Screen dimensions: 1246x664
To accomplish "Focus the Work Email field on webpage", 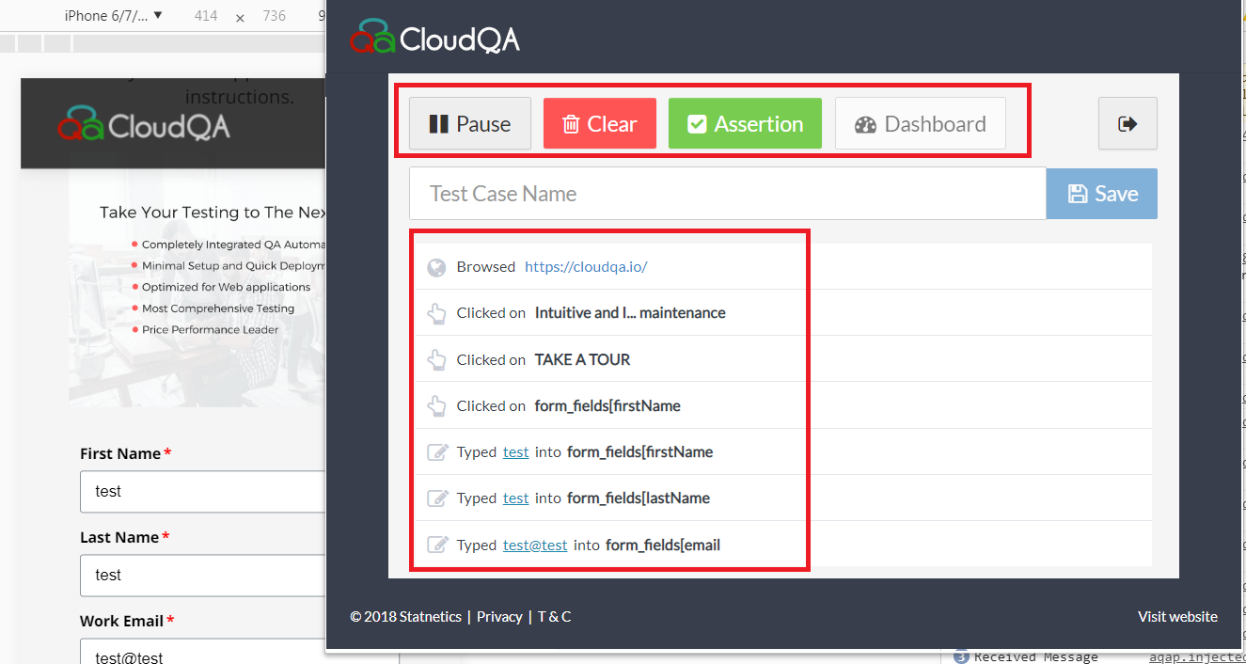I will point(203,651).
